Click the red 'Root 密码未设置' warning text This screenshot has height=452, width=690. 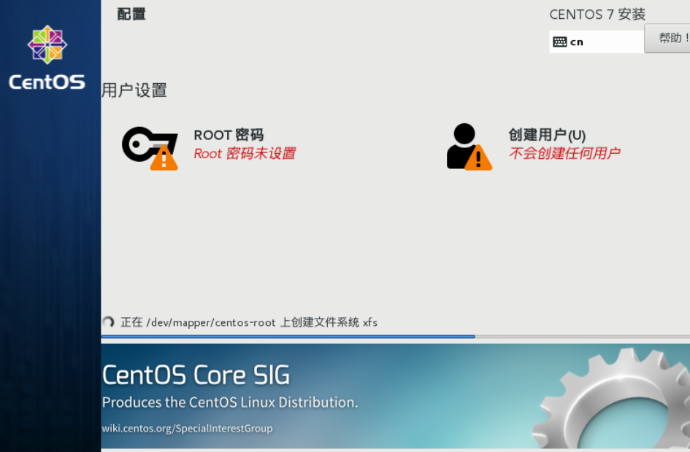click(x=245, y=154)
